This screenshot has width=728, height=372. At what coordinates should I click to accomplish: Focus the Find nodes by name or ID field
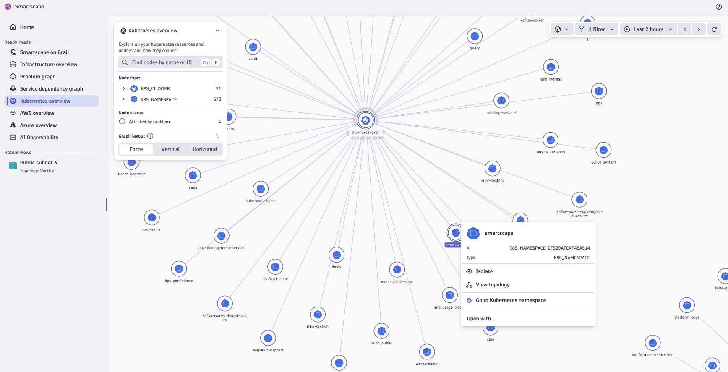170,62
